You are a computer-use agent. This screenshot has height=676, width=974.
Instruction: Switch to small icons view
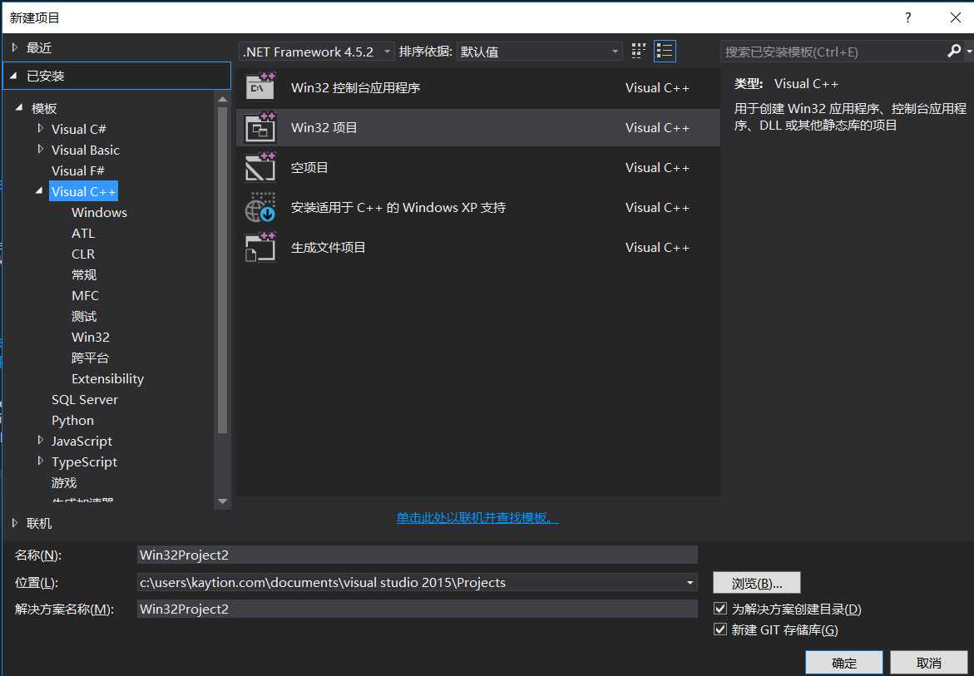point(639,52)
